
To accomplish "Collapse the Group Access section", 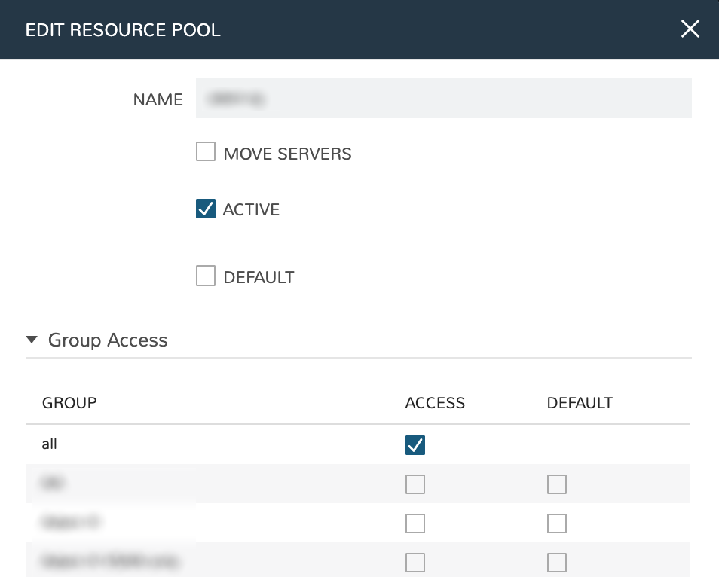I will tap(32, 340).
